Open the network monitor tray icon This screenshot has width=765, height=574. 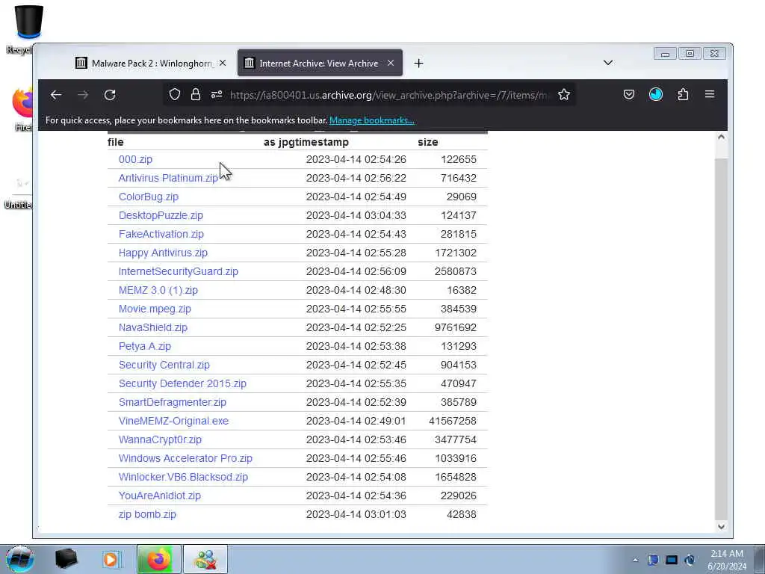coord(672,560)
